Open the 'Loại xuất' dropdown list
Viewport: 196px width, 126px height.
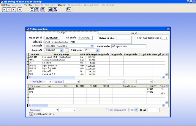point(62,50)
